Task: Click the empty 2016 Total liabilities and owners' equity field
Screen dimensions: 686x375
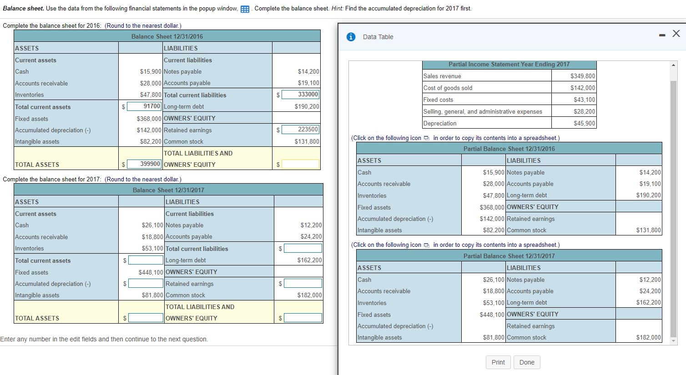Action: click(x=301, y=164)
